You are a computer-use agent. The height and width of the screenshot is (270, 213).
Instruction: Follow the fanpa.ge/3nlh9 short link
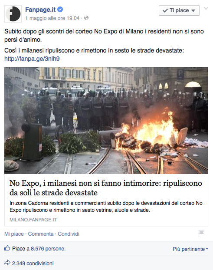[x=32, y=59]
